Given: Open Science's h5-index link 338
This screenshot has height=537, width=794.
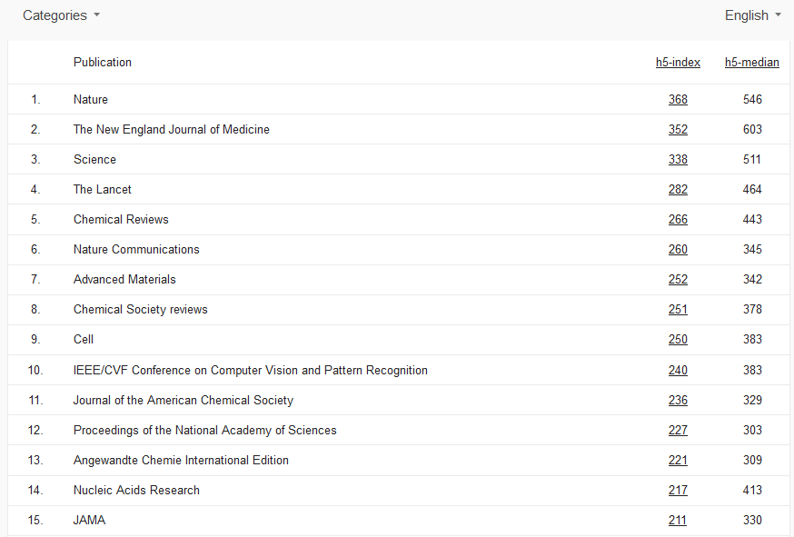Looking at the screenshot, I should pos(678,160).
